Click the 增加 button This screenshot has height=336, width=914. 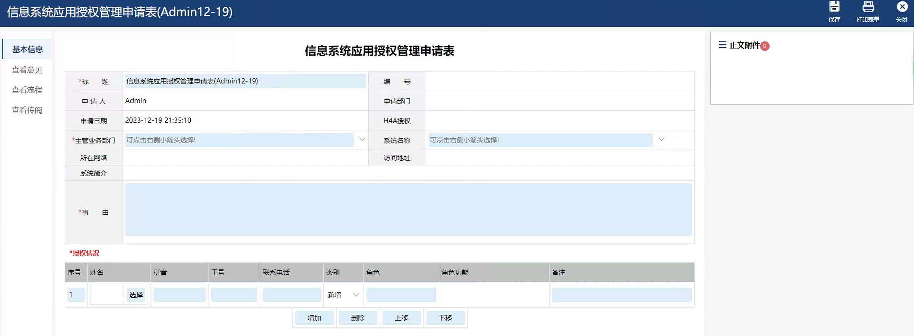point(314,318)
